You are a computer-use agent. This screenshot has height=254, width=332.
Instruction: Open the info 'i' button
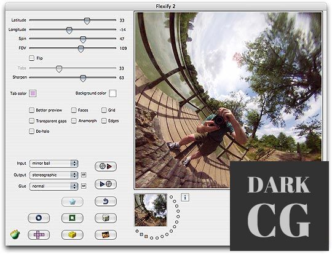click(185, 197)
